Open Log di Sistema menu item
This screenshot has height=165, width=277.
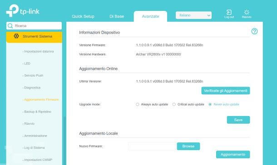34,148
